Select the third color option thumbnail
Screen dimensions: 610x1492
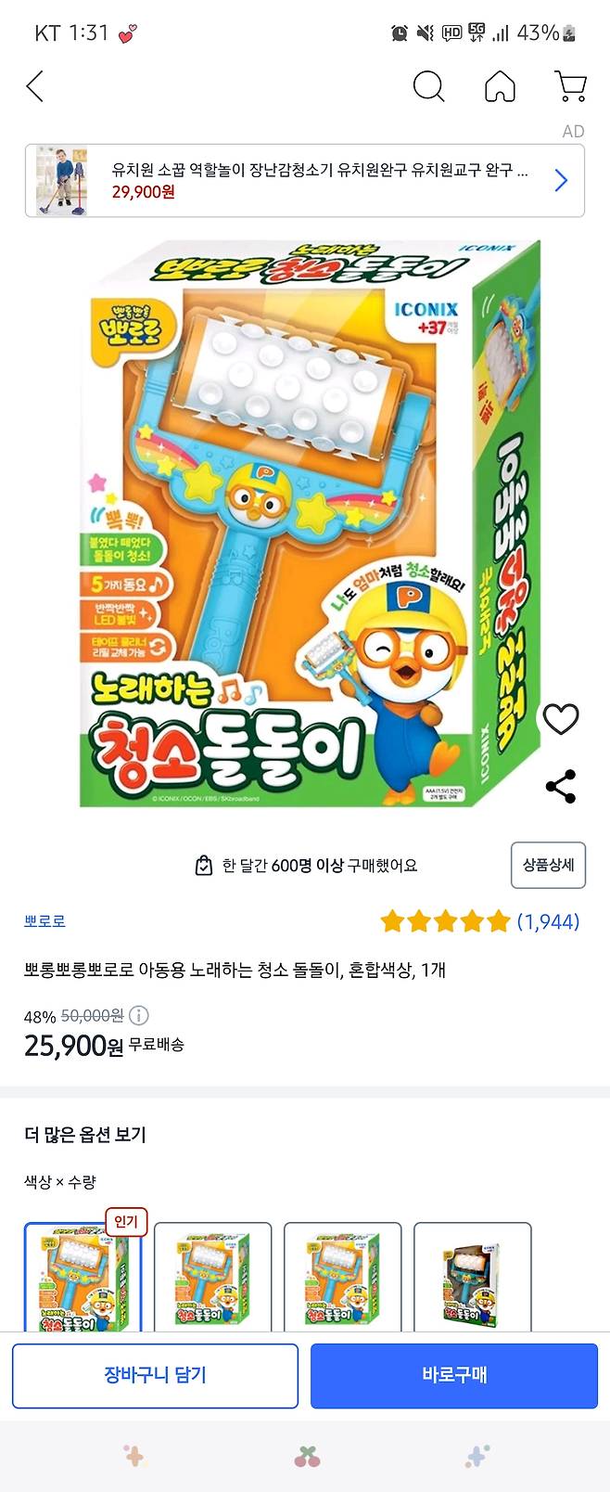(342, 1278)
